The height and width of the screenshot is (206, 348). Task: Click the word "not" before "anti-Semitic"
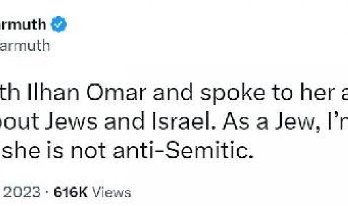pyautogui.click(x=88, y=151)
